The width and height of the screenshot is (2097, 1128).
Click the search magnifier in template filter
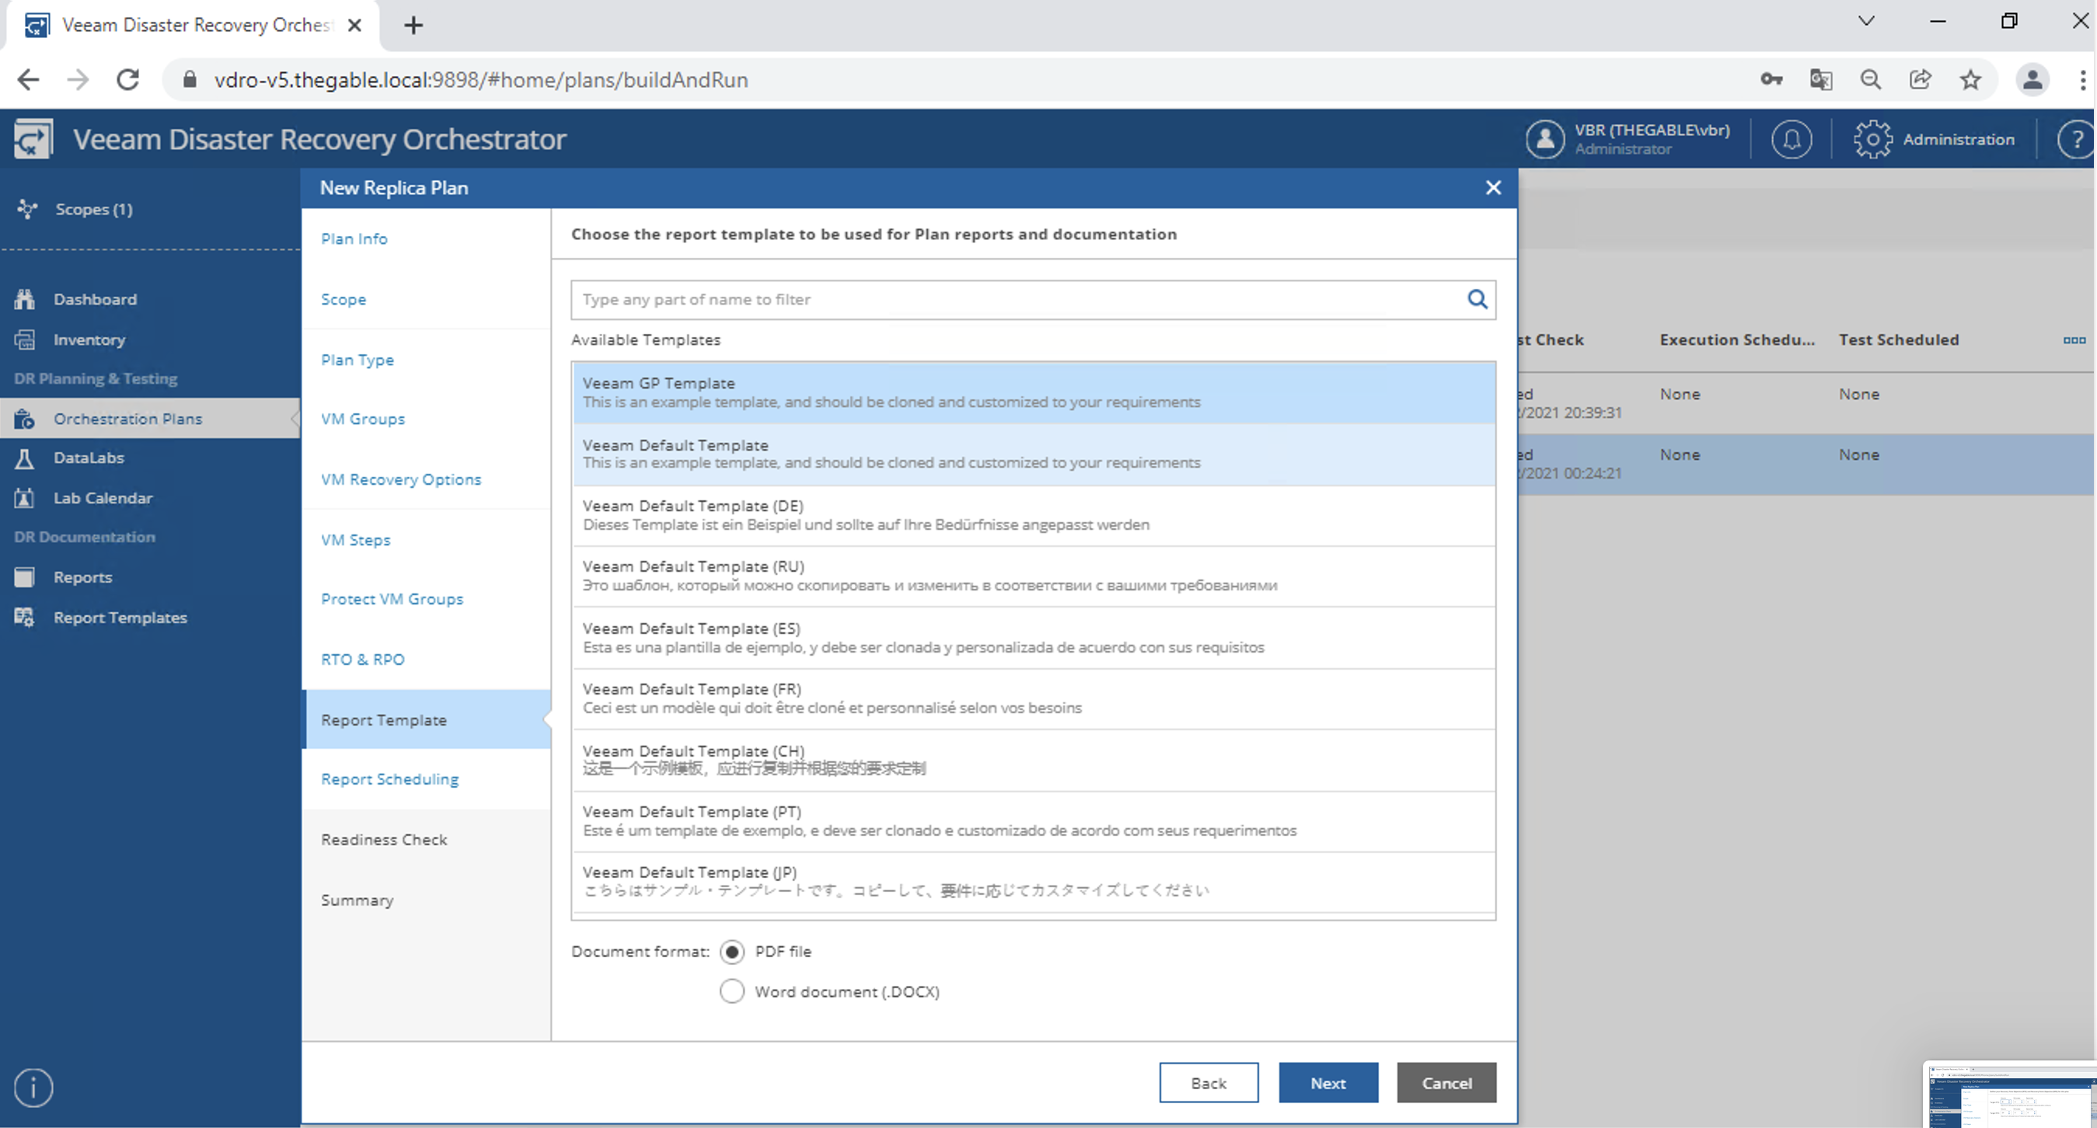coord(1477,298)
